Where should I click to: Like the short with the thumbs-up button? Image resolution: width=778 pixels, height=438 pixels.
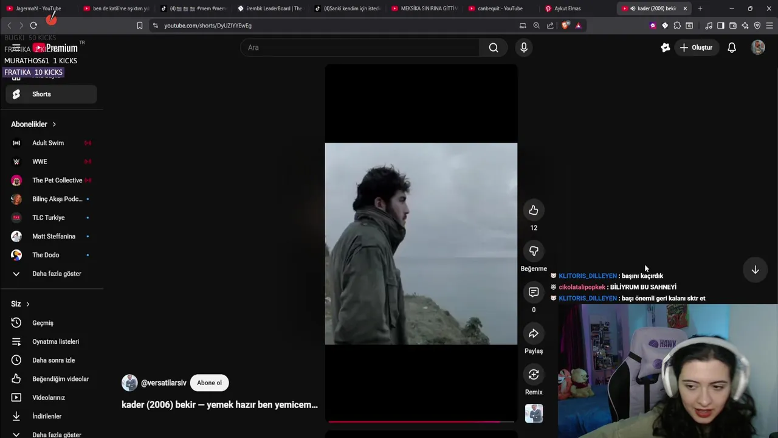coord(534,210)
